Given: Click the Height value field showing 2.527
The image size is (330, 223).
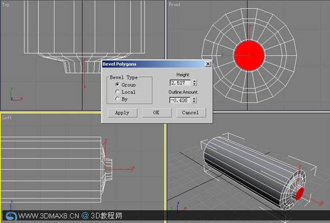Looking at the screenshot, I should pyautogui.click(x=180, y=83).
